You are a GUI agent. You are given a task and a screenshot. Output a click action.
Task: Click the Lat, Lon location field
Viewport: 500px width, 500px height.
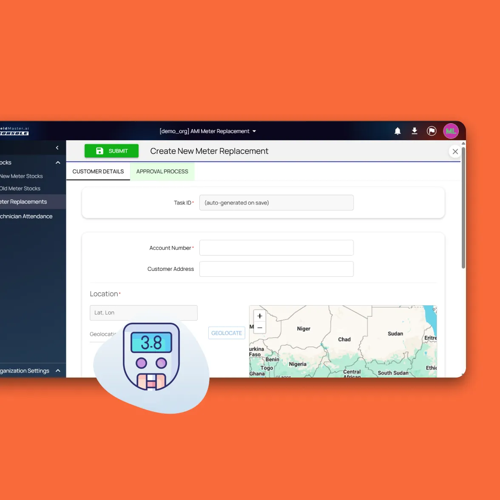tap(144, 313)
